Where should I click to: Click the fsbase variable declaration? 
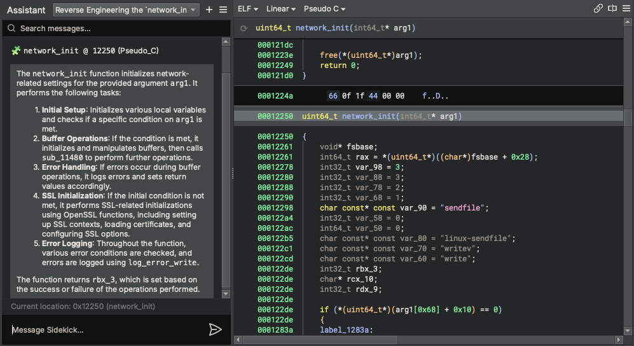pyautogui.click(x=348, y=147)
